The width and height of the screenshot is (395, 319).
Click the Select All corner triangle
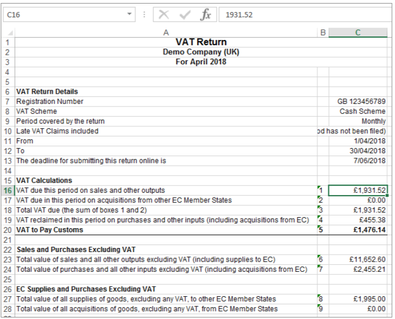10,33
